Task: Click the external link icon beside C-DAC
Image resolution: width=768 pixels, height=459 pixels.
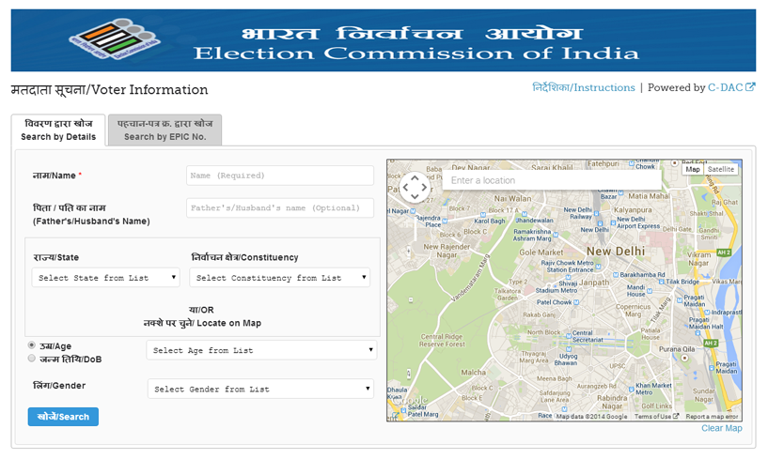Action: tap(750, 87)
